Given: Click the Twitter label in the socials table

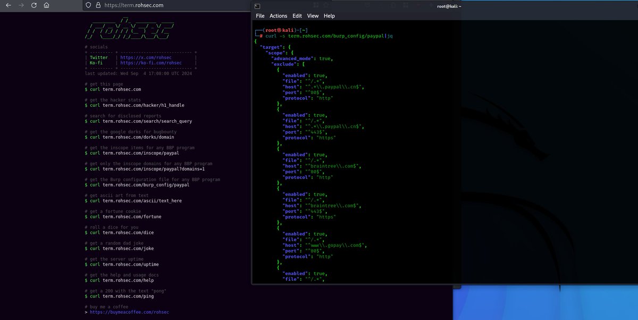Looking at the screenshot, I should pos(98,57).
